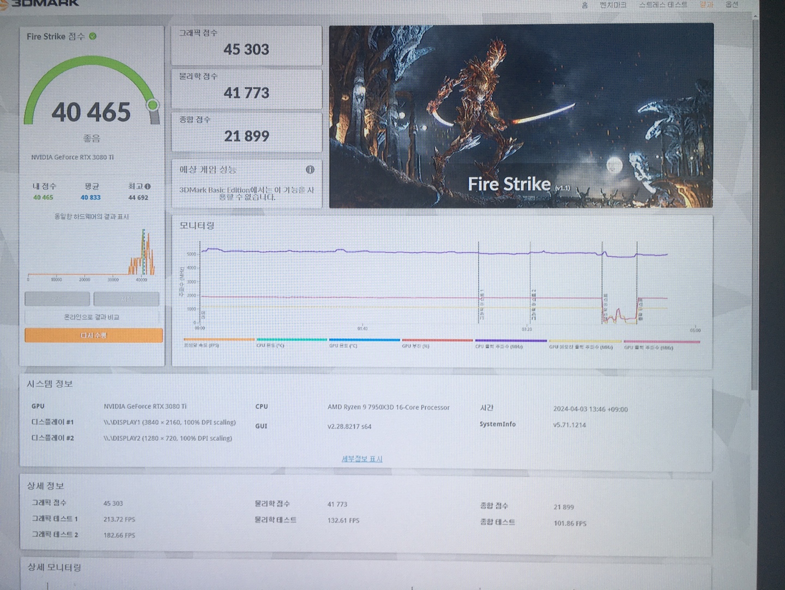Click the greyed 로드 button

click(x=57, y=299)
